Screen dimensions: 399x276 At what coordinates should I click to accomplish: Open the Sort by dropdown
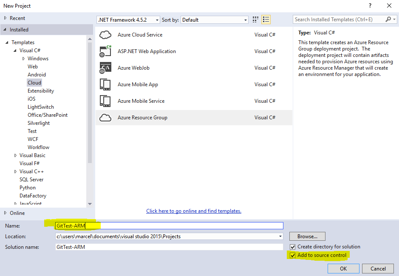[215, 20]
